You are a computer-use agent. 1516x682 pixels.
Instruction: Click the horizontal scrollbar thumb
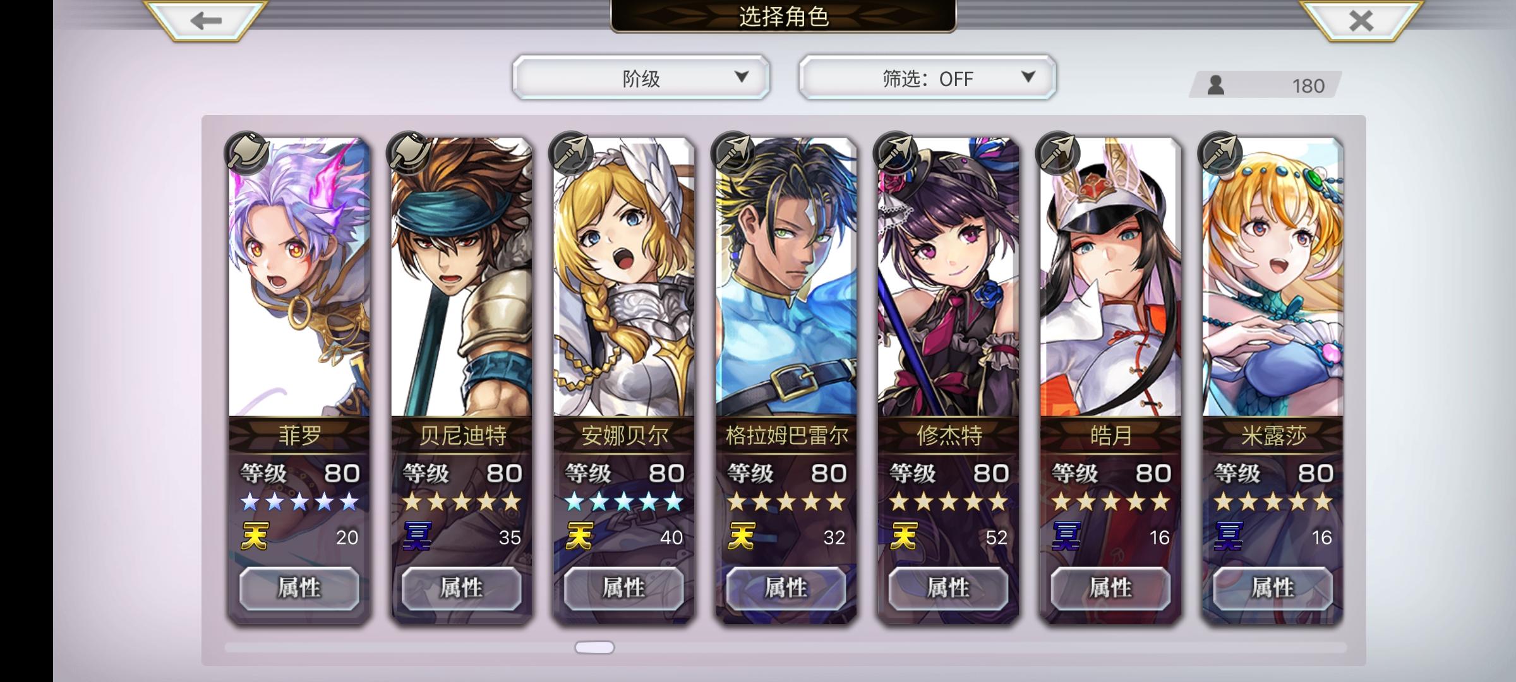click(x=594, y=647)
